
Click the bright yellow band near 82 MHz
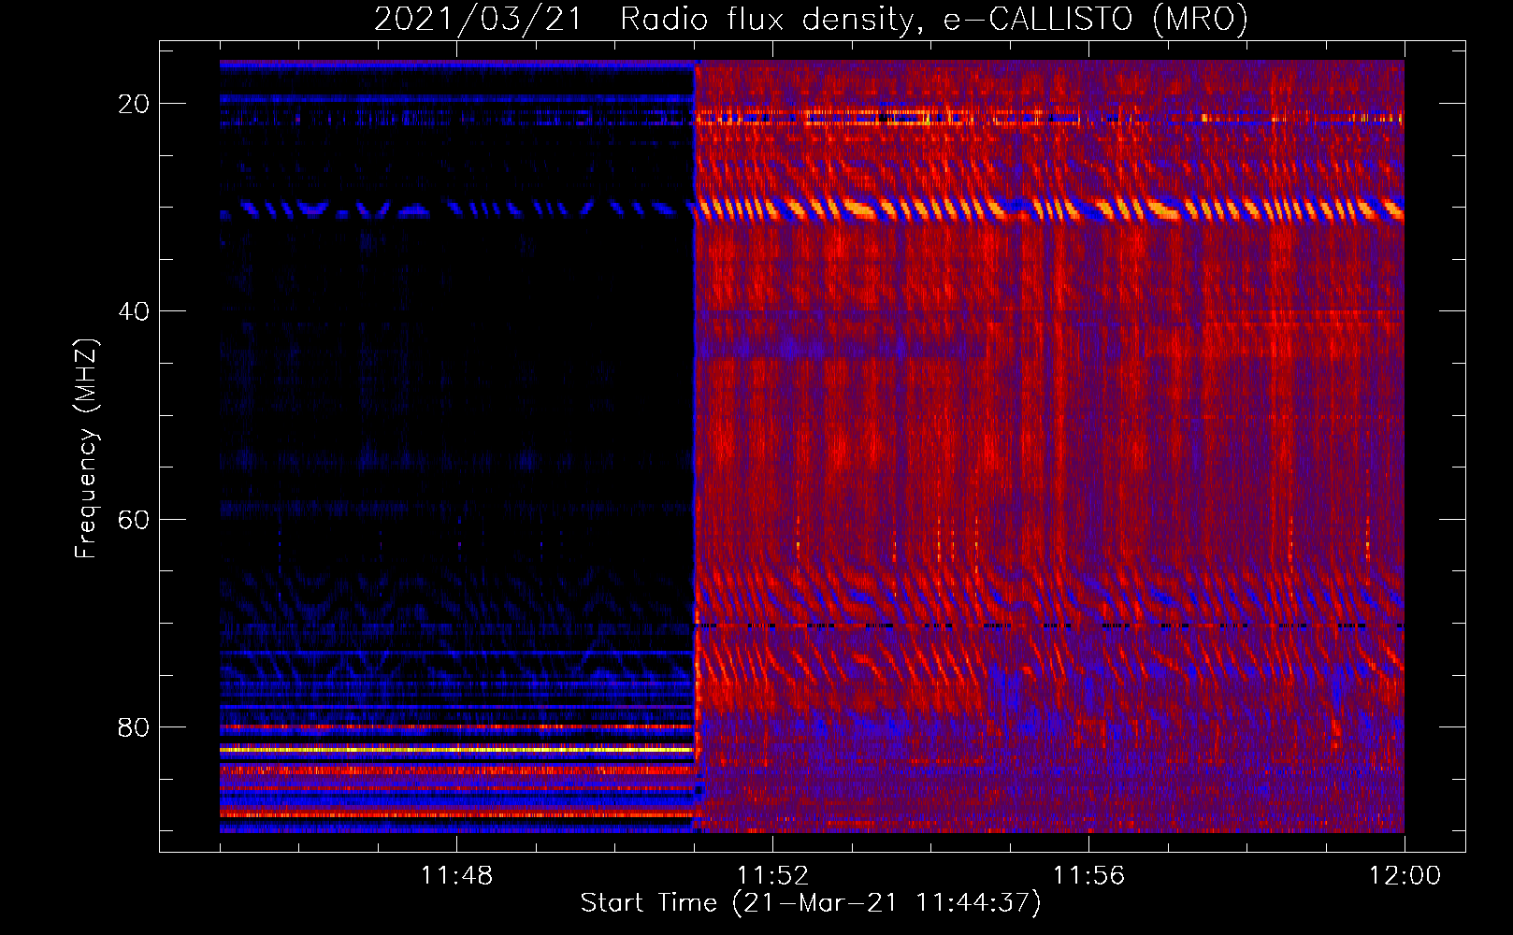click(x=457, y=750)
